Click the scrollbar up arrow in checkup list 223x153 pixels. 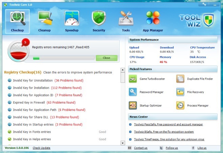pyautogui.click(x=123, y=70)
